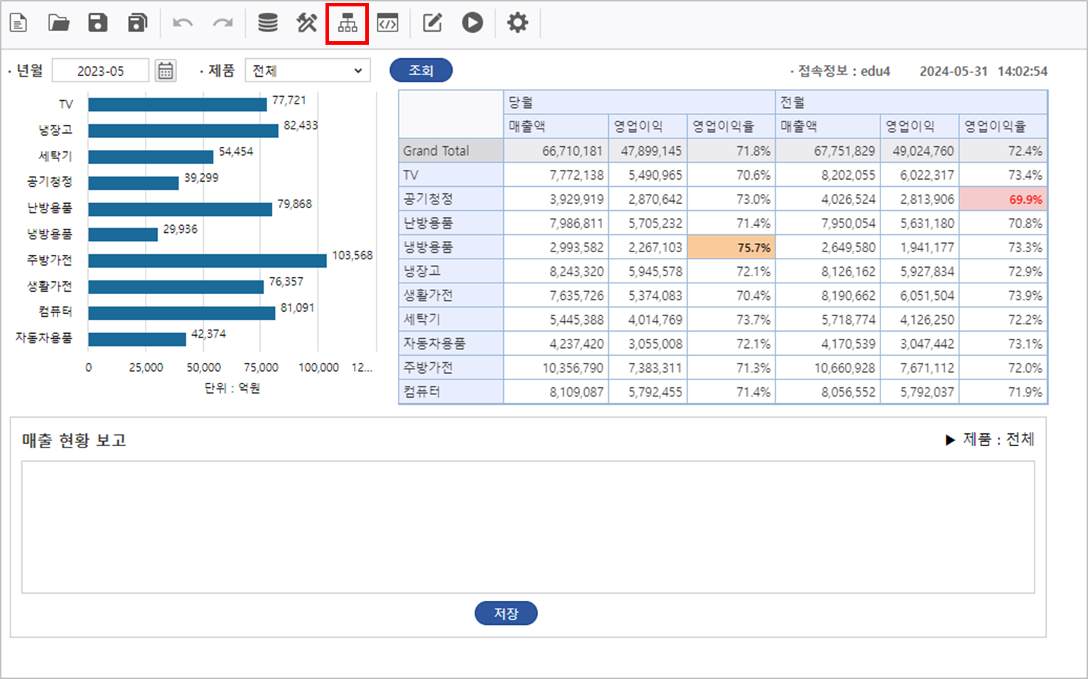Select the TV bar in chart
The image size is (1088, 679).
(178, 104)
